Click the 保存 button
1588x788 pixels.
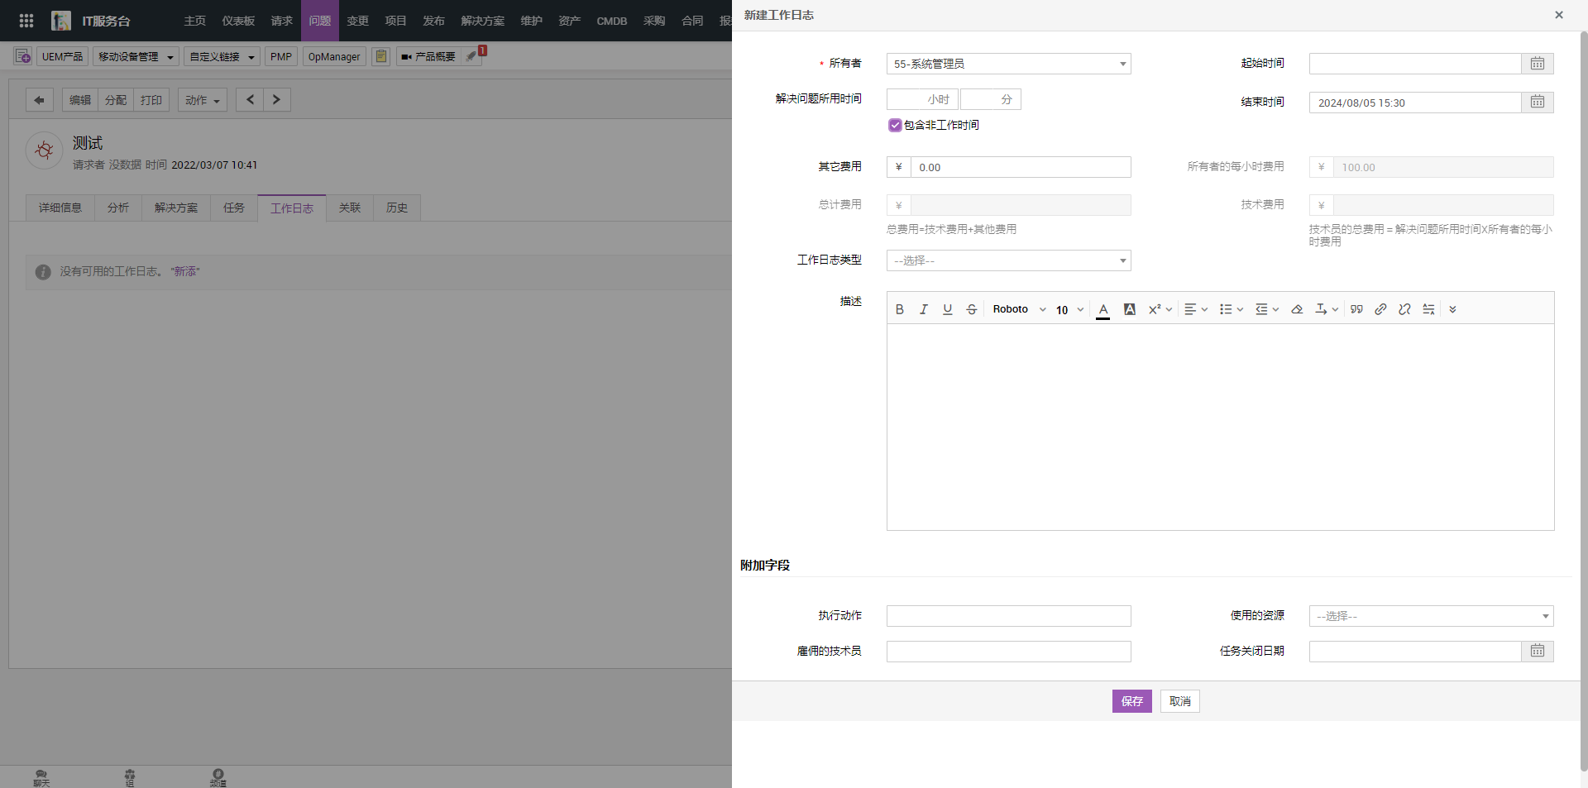click(x=1131, y=701)
